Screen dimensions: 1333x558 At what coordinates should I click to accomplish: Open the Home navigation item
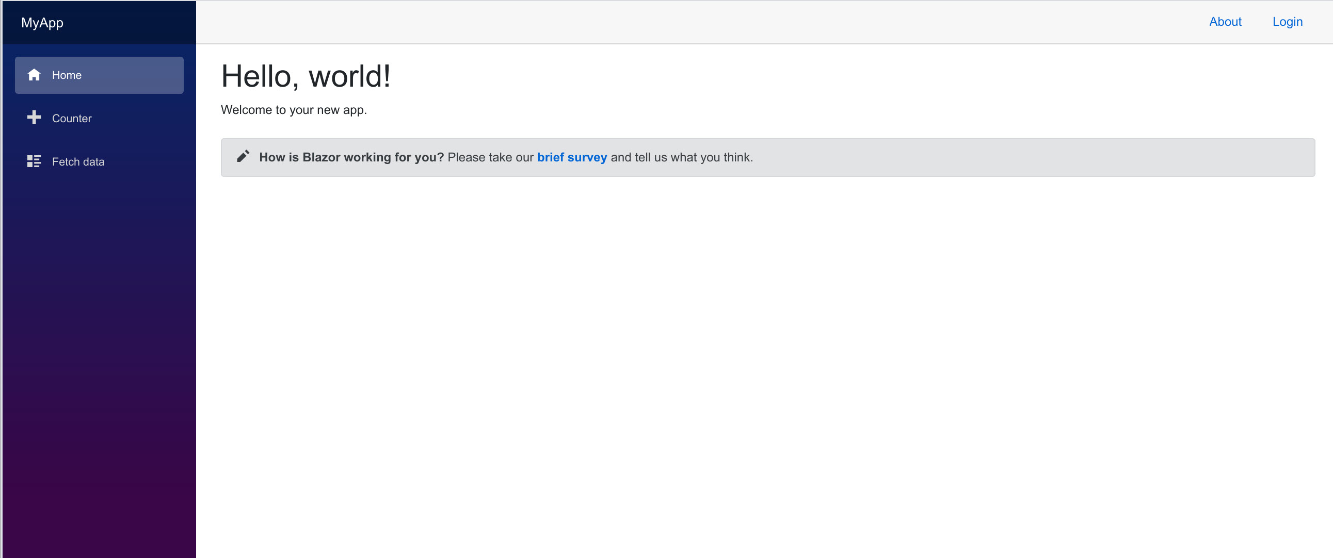(x=99, y=75)
